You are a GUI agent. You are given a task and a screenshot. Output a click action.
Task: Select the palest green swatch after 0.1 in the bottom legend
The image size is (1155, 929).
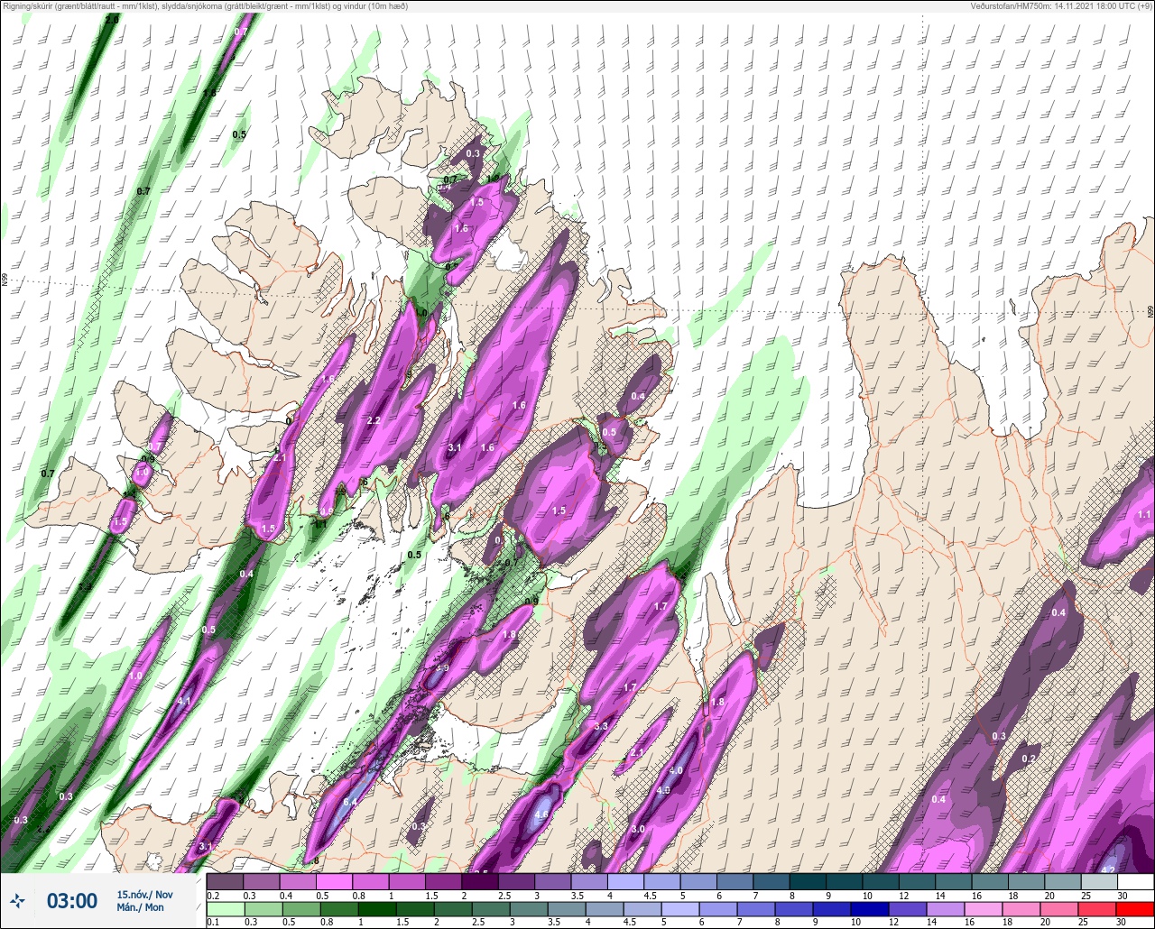(x=225, y=909)
